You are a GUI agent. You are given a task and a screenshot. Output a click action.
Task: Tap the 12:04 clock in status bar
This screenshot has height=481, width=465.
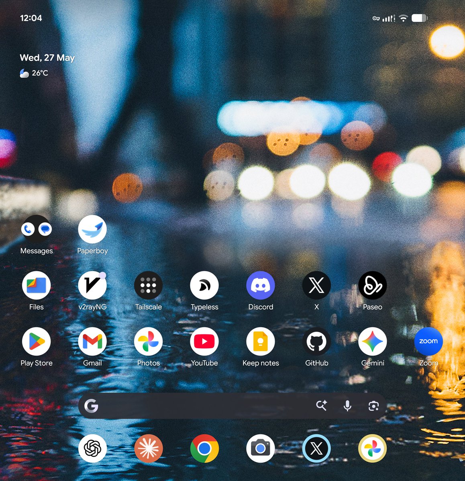(31, 18)
